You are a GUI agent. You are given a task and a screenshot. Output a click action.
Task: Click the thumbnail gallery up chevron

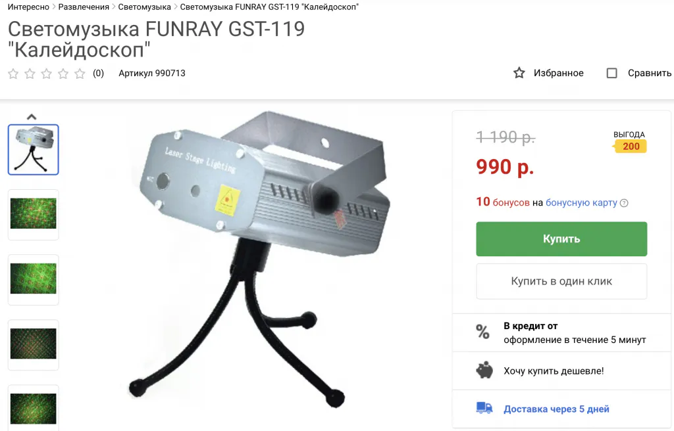pos(32,117)
